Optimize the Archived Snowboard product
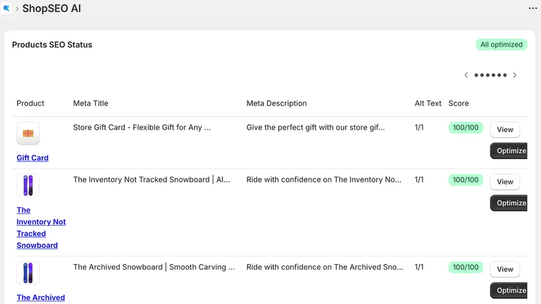 coord(509,290)
